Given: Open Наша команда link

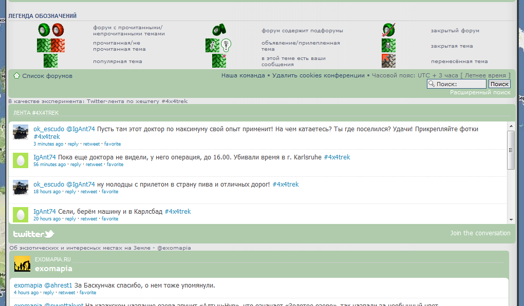Looking at the screenshot, I should point(243,75).
